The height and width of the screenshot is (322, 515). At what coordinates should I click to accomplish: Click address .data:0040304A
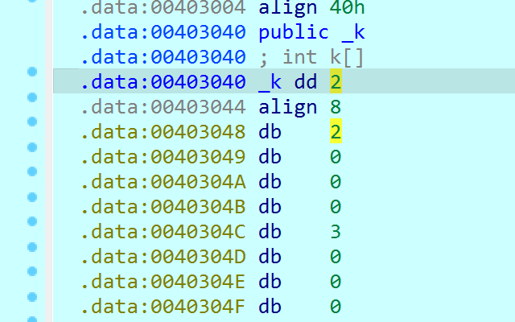pyautogui.click(x=163, y=183)
